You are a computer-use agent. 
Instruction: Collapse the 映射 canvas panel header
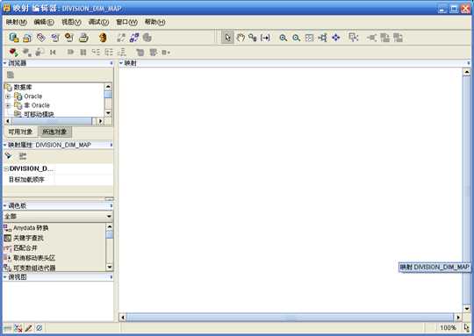(121, 63)
